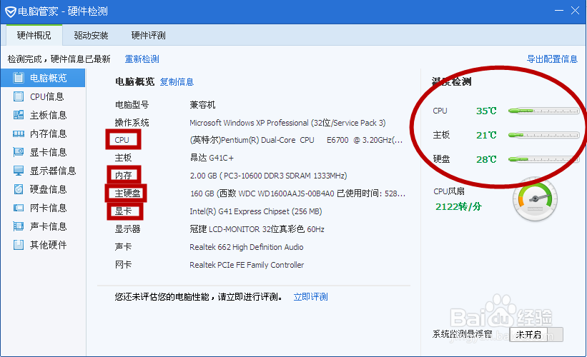Click the Realtek PCIe FE Family Controller text
The width and height of the screenshot is (587, 357).
[x=247, y=265]
